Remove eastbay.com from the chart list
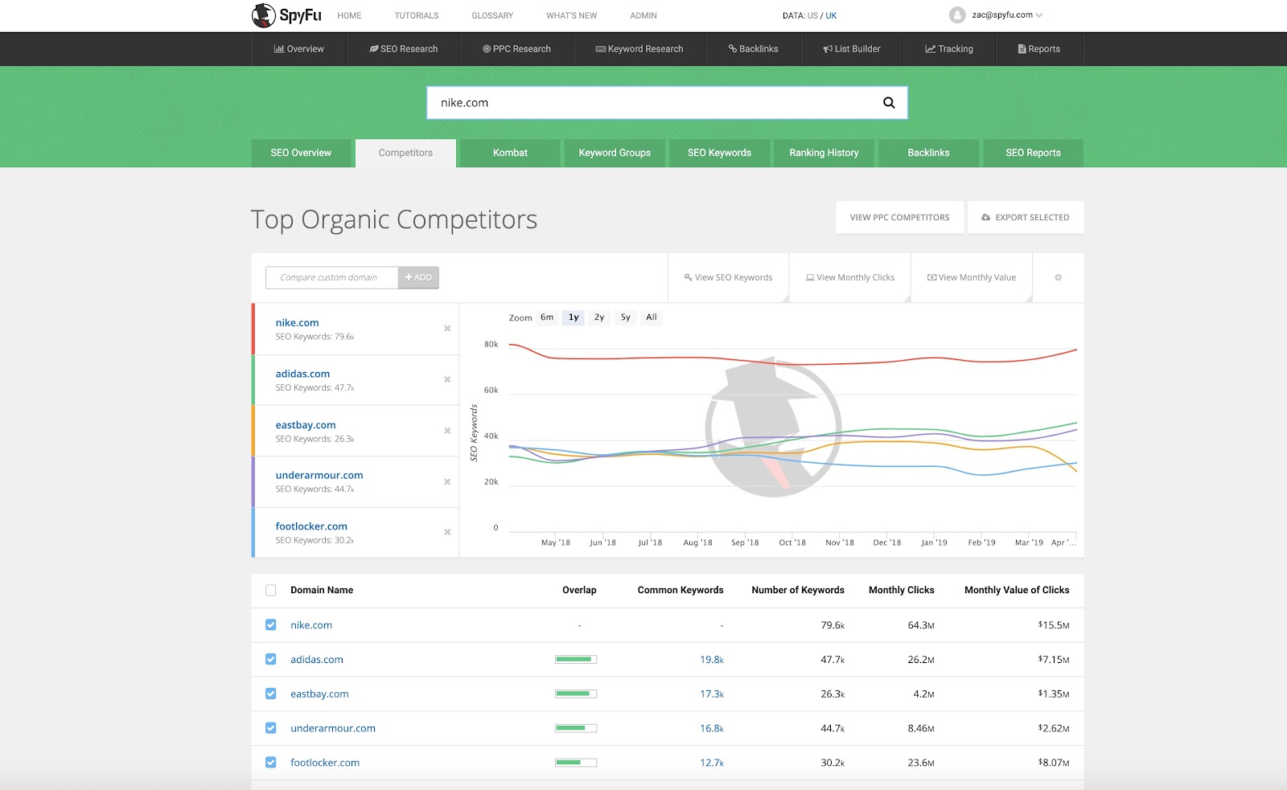This screenshot has width=1287, height=790. pyautogui.click(x=447, y=431)
